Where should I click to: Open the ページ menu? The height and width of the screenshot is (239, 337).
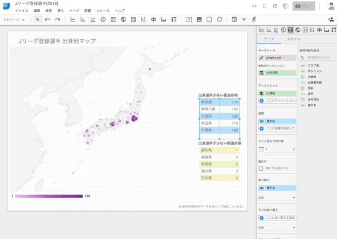click(x=74, y=11)
